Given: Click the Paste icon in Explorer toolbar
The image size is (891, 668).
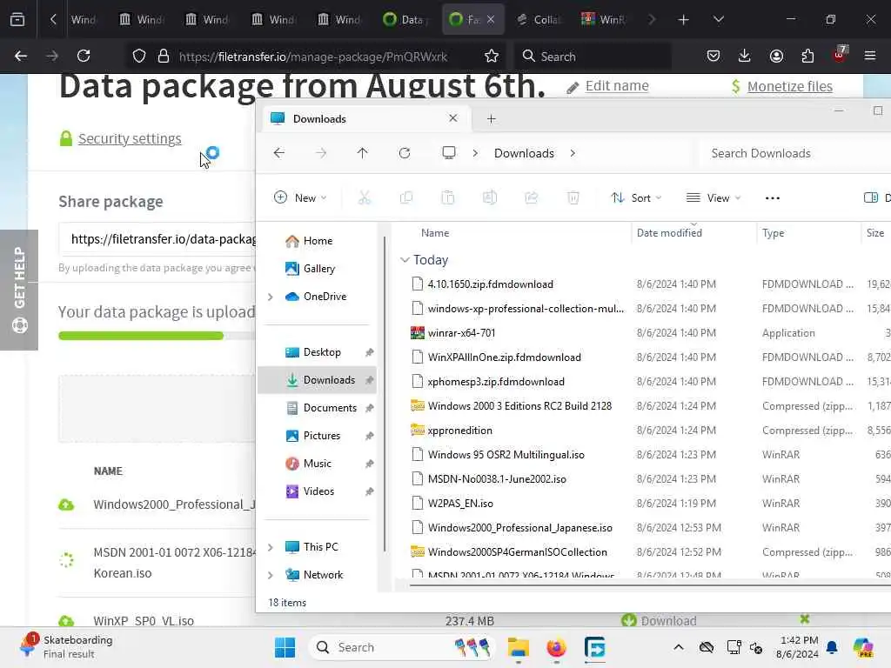Looking at the screenshot, I should (448, 197).
